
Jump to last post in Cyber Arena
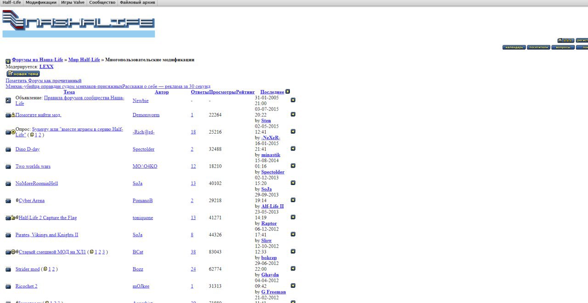point(293,200)
